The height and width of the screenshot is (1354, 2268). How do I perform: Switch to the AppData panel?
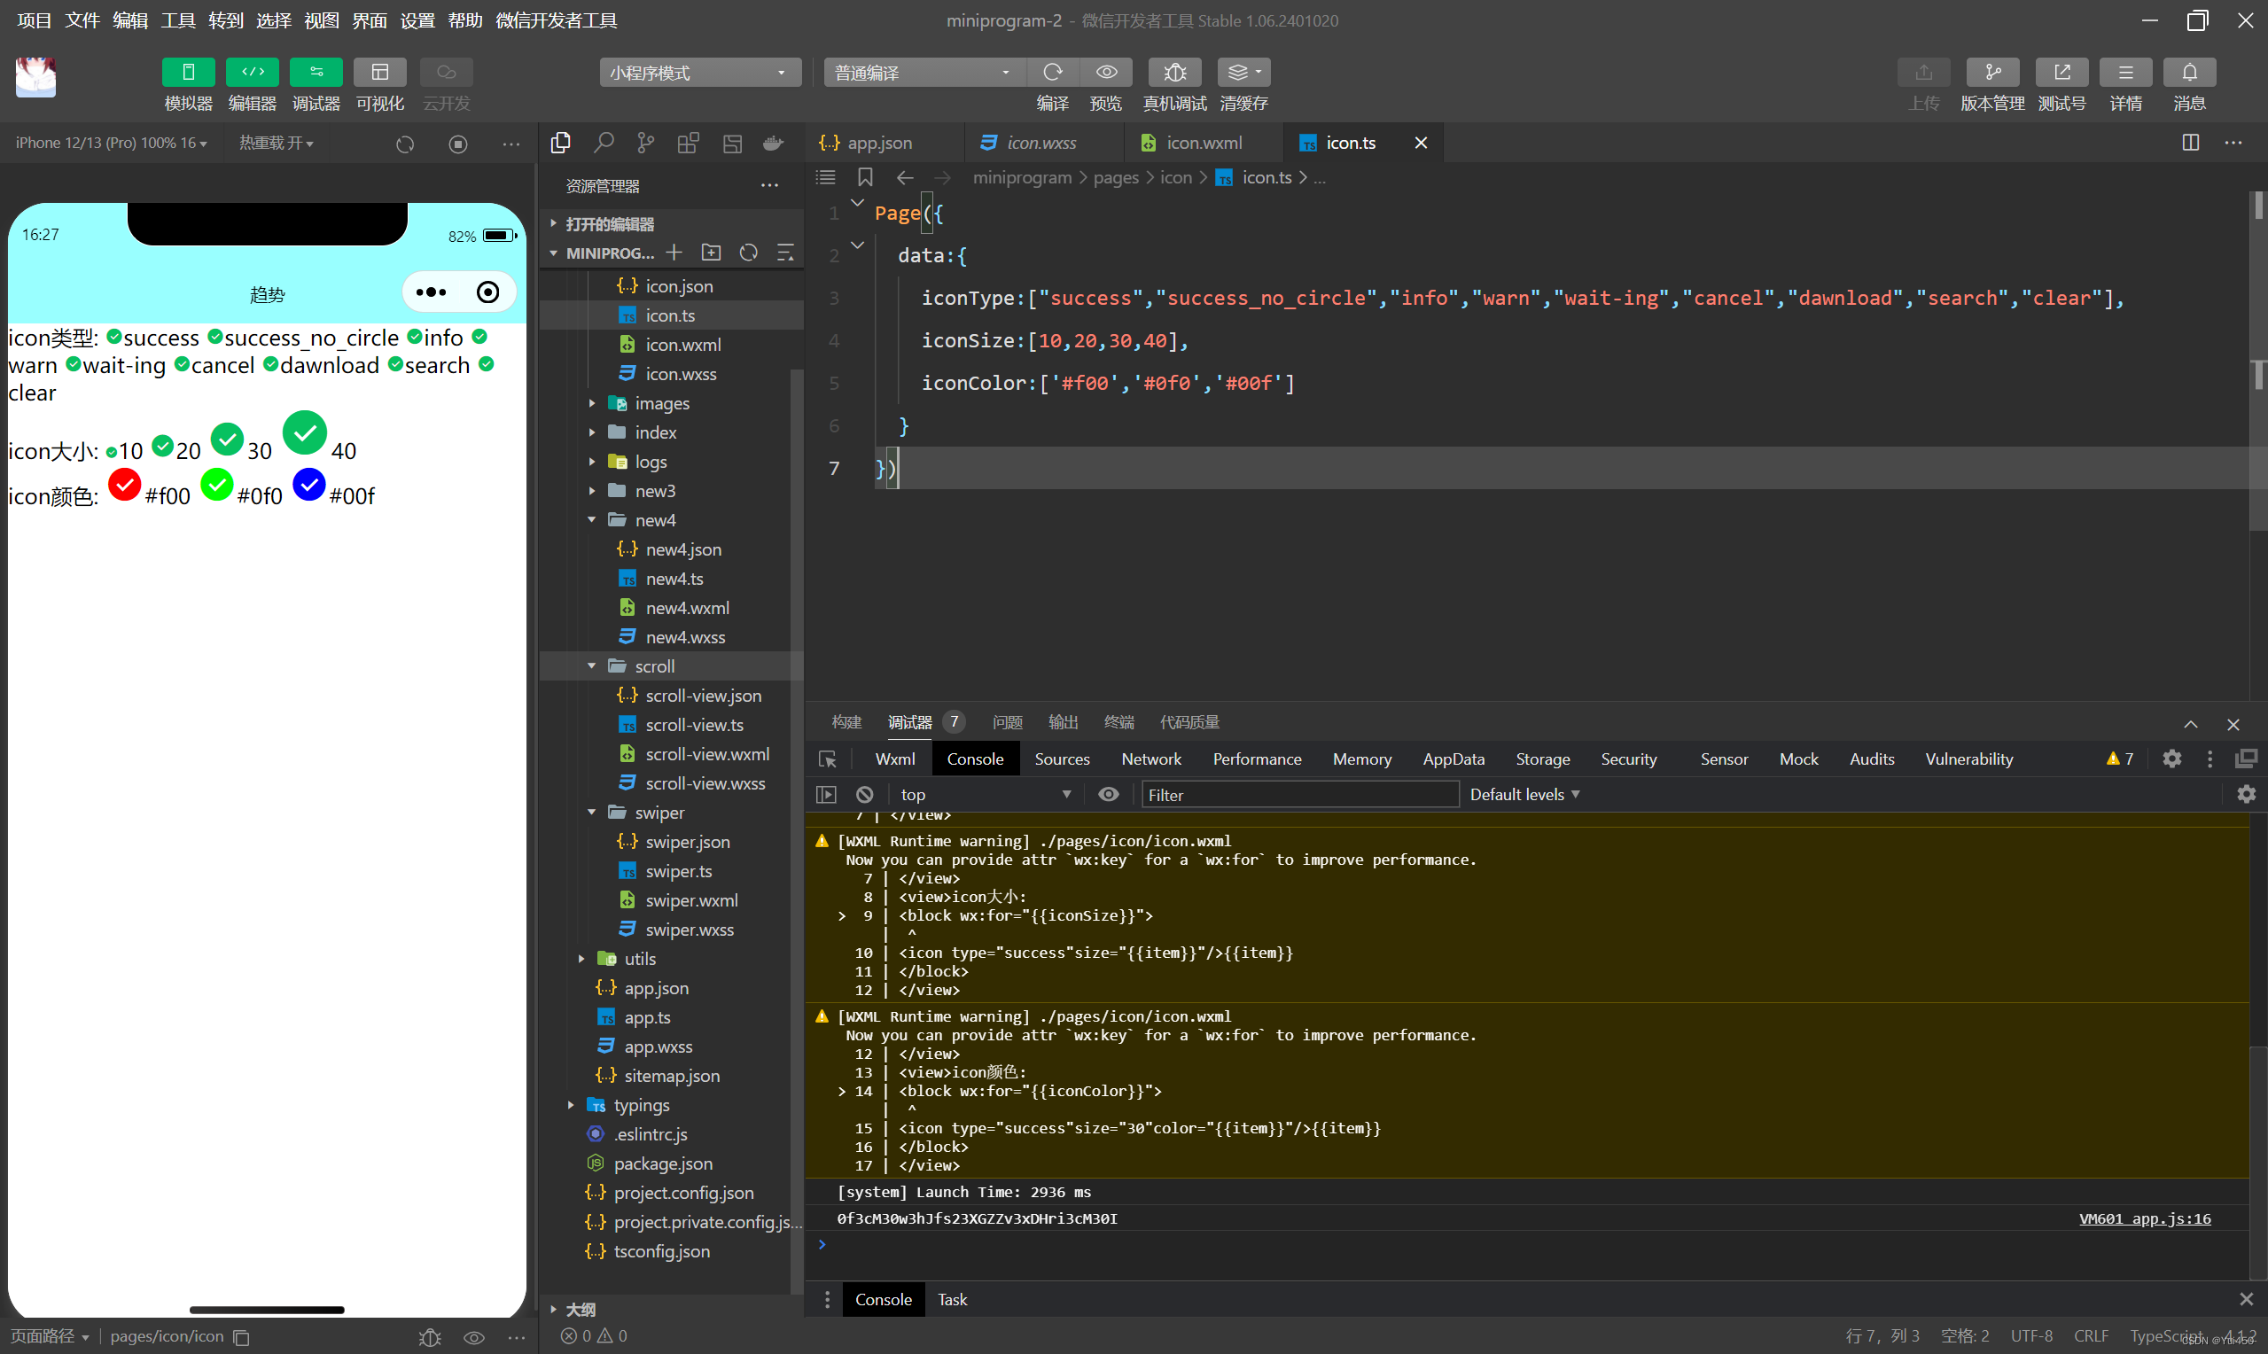(x=1453, y=759)
